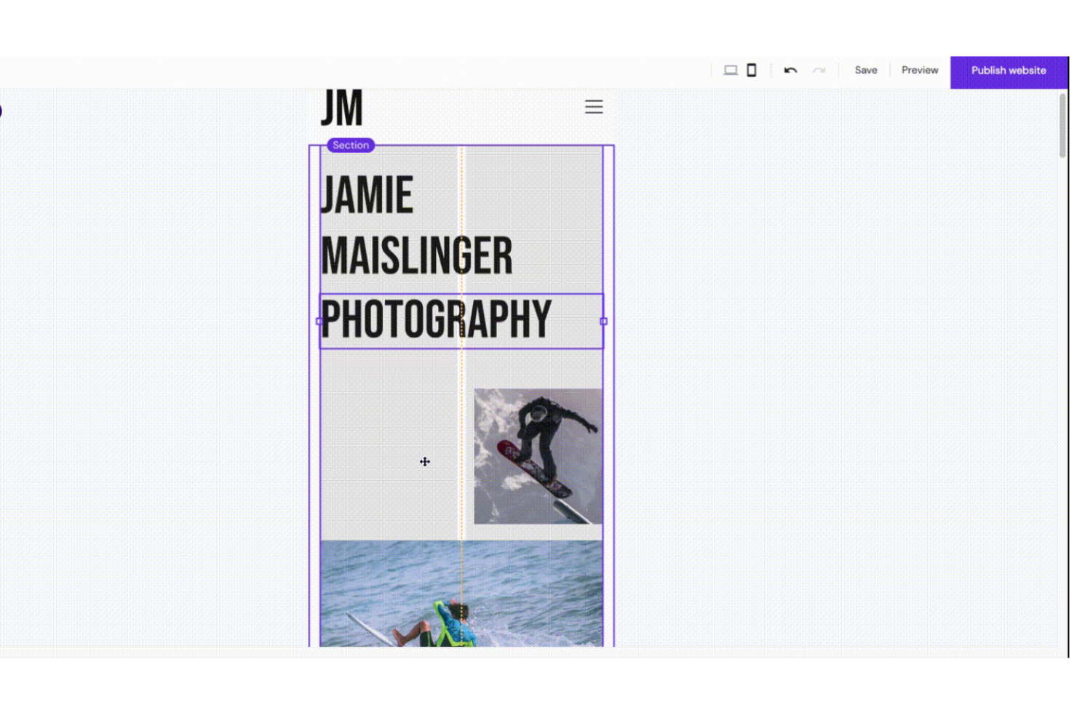Image resolution: width=1077 pixels, height=718 pixels.
Task: Select the MAISLINGER heading text
Action: [x=416, y=256]
